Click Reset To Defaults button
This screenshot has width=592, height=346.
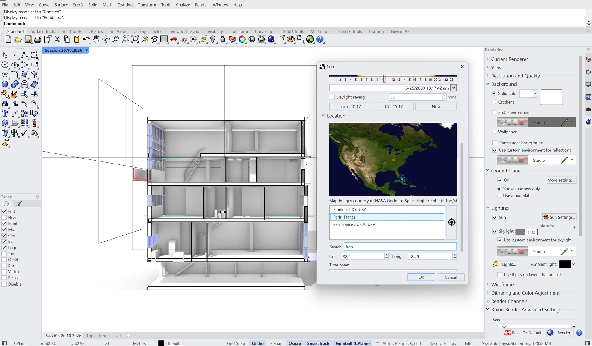pyautogui.click(x=524, y=333)
